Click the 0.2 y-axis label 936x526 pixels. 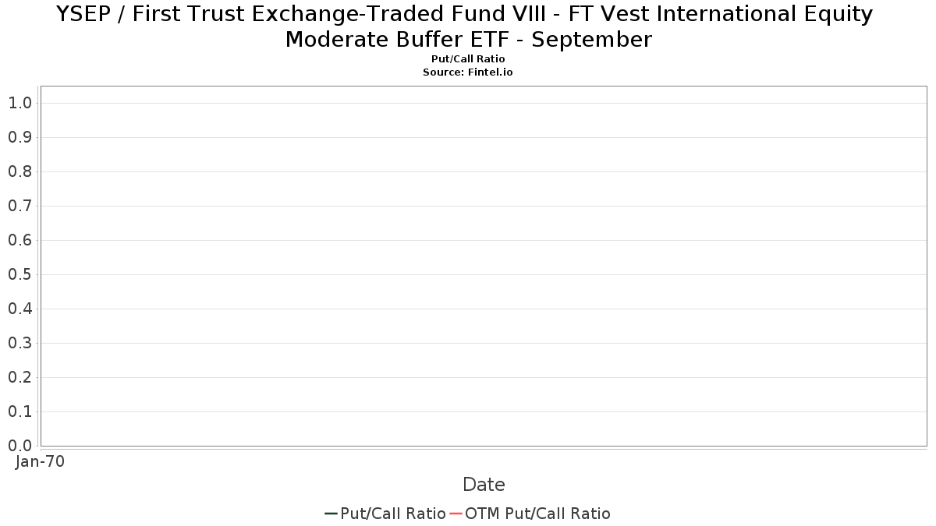click(x=19, y=377)
